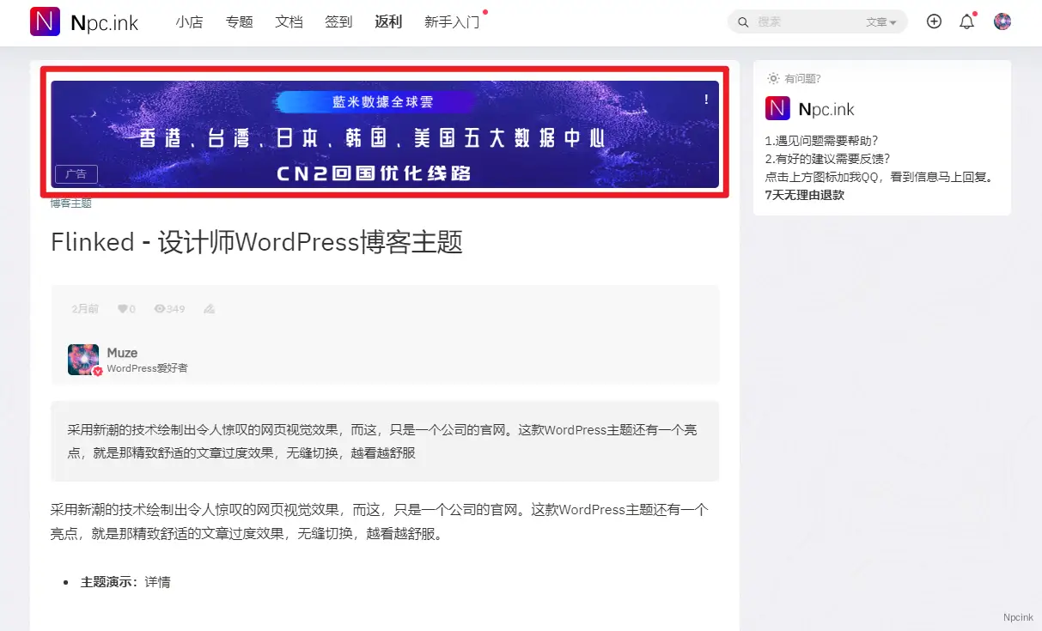The height and width of the screenshot is (631, 1042).
Task: Click the search magnifier icon
Action: coord(743,22)
